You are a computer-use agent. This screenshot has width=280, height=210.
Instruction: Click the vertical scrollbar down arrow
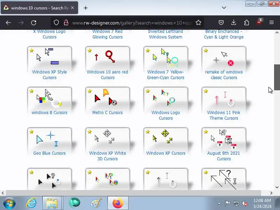277,187
